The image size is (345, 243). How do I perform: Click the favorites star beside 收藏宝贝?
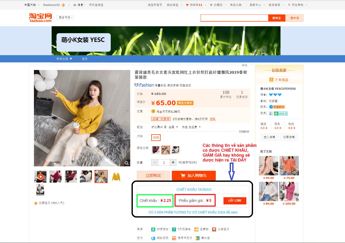point(36,203)
